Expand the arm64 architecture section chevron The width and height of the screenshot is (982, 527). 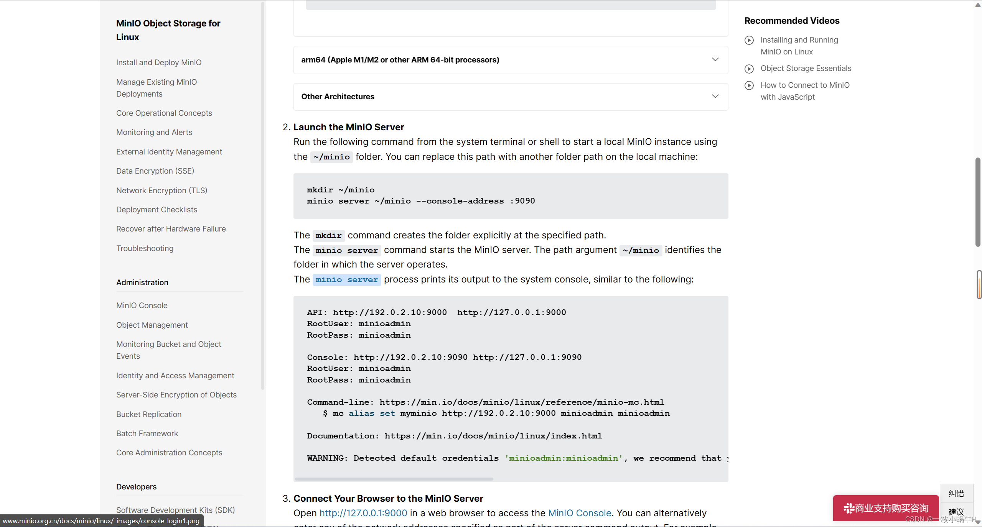pyautogui.click(x=715, y=59)
